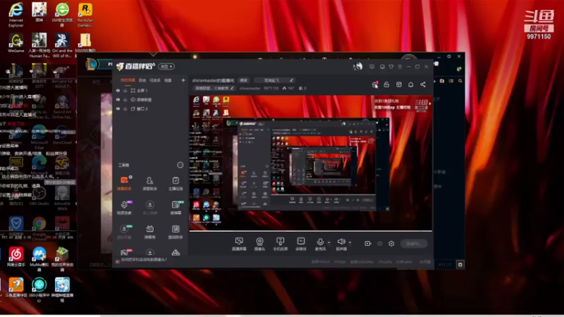Add a 多媒体 media source
This screenshot has width=564, height=317.
[301, 244]
